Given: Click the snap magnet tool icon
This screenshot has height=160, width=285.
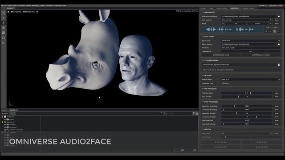Looking at the screenshot, I should (x=3, y=38).
